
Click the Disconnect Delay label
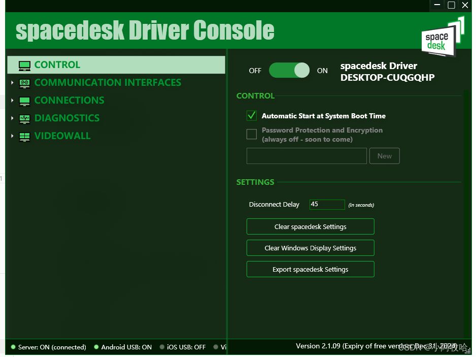click(274, 205)
